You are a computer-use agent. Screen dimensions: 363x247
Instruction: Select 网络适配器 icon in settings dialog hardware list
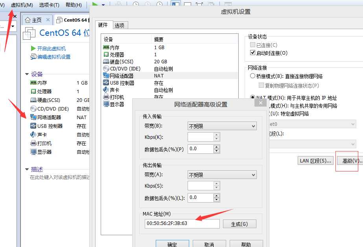tap(106, 76)
